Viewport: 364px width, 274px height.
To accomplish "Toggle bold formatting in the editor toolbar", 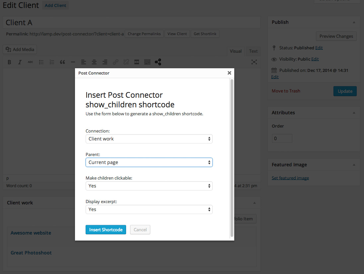I will 9,62.
